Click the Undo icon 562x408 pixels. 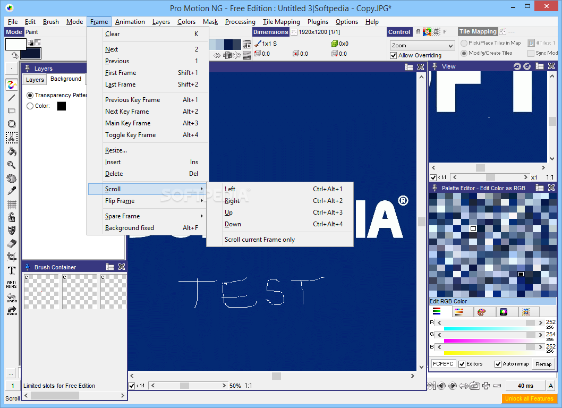[x=12, y=297]
